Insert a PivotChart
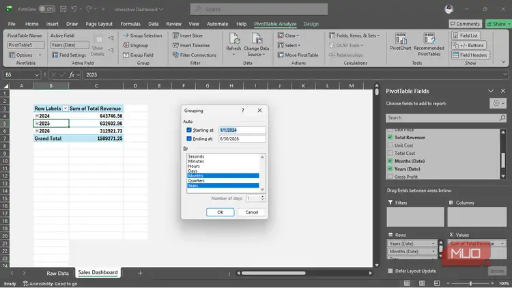 401,42
